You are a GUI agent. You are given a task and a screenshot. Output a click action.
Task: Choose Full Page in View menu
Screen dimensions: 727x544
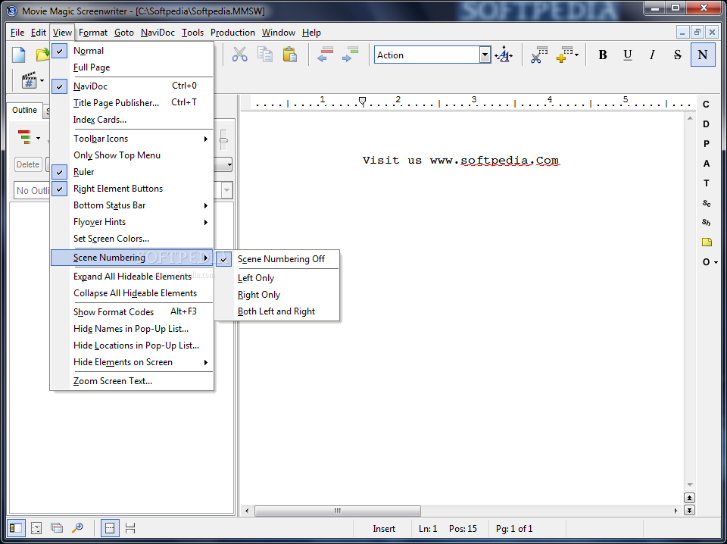click(x=132, y=67)
